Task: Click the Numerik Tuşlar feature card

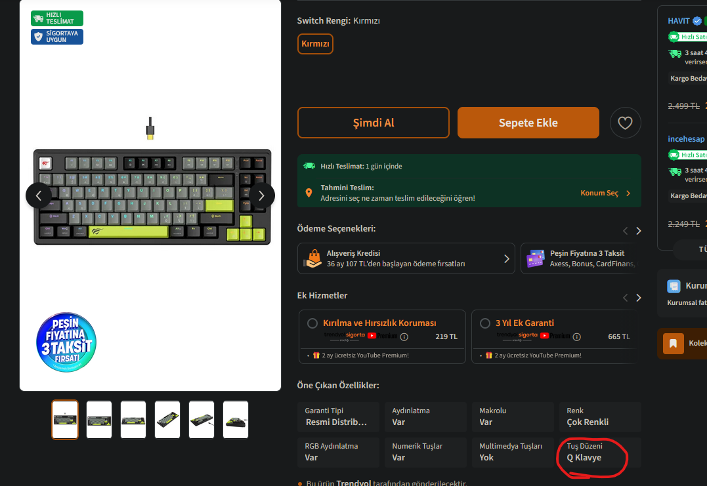Action: click(x=425, y=452)
